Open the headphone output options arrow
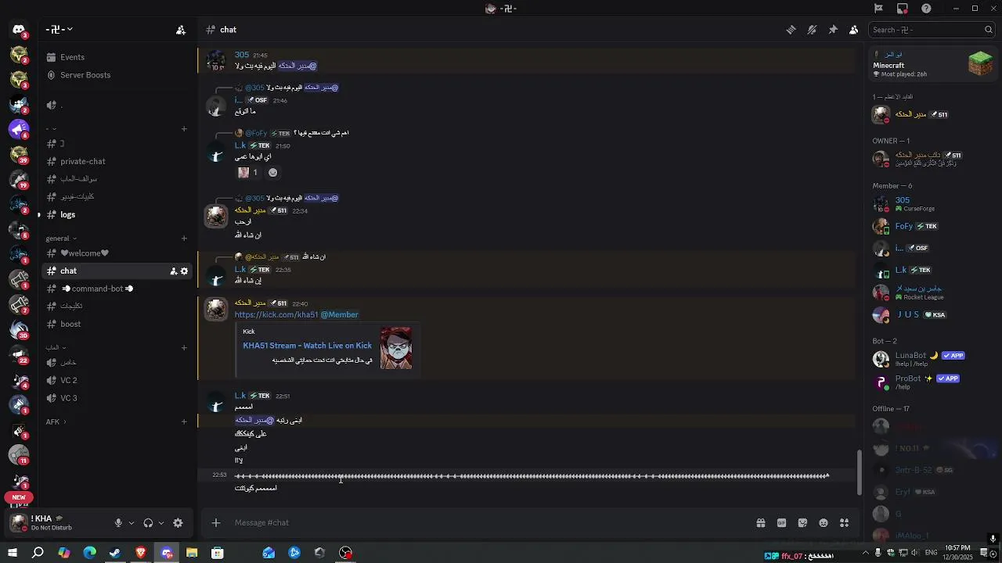This screenshot has width=1002, height=563. click(x=160, y=523)
